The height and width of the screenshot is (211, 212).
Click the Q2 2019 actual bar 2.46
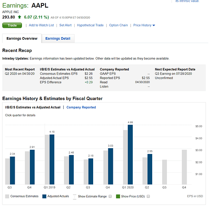pos(71,170)
